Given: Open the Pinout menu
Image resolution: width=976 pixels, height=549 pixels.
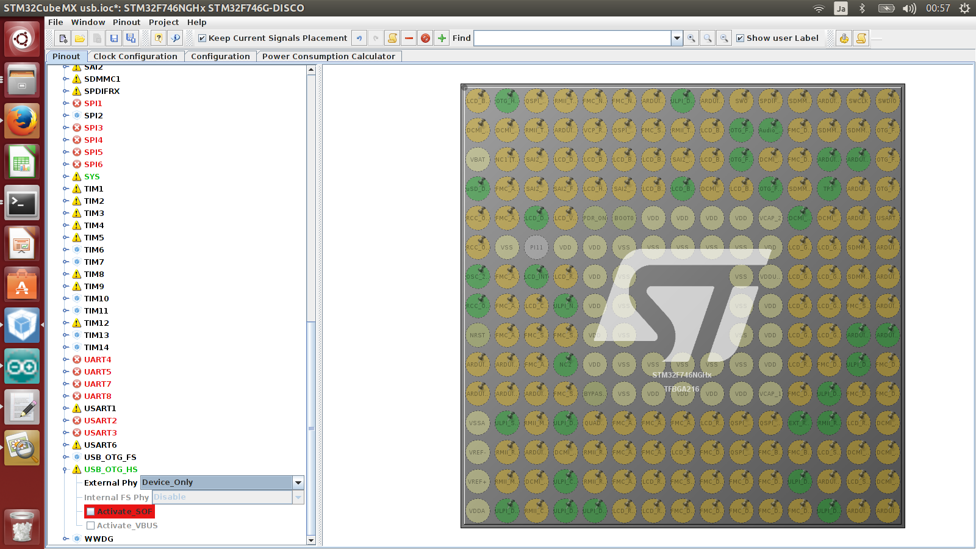Looking at the screenshot, I should (126, 22).
